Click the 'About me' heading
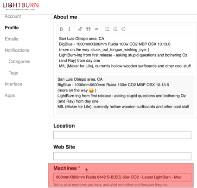 tap(65, 17)
